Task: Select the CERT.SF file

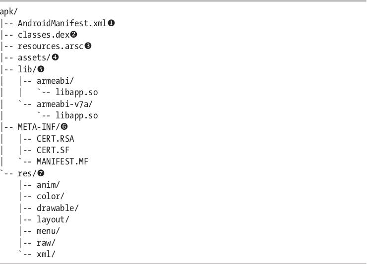Action: [53, 150]
